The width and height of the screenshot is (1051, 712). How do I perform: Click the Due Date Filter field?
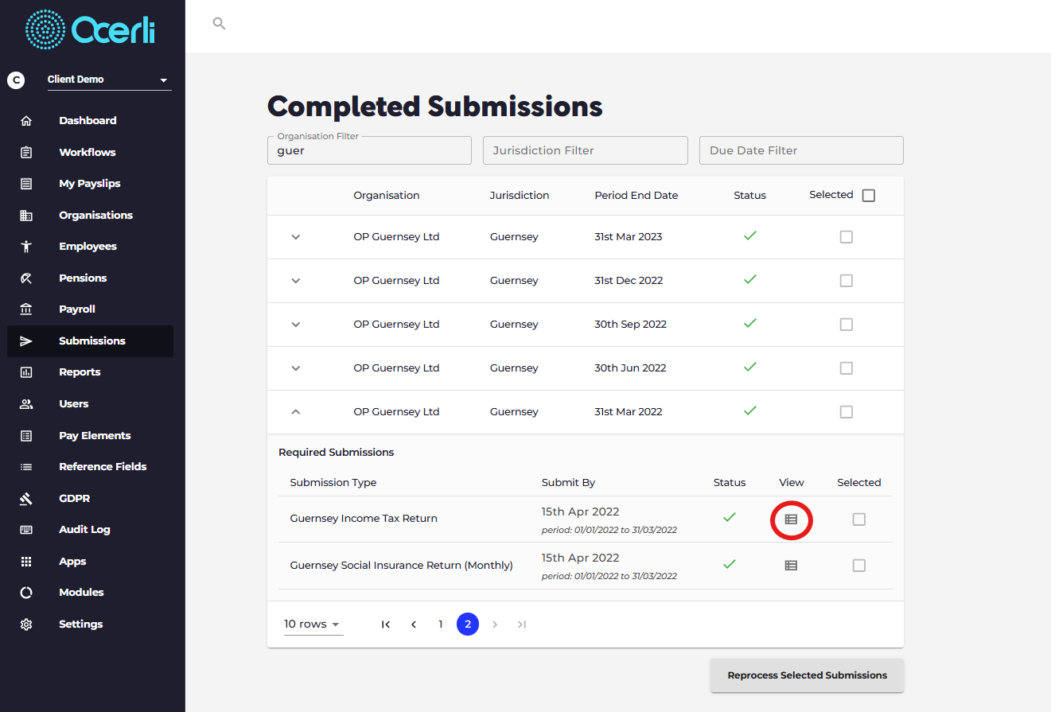(801, 150)
